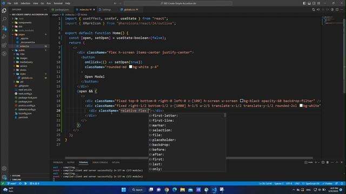The width and height of the screenshot is (346, 194).
Task: Click the kill terminal trash icon
Action: [x=328, y=162]
